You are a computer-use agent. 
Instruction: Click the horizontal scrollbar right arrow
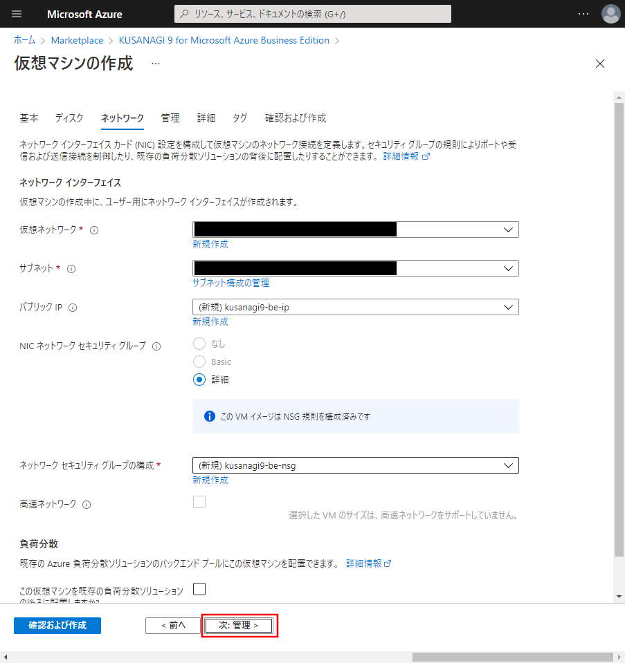619,657
